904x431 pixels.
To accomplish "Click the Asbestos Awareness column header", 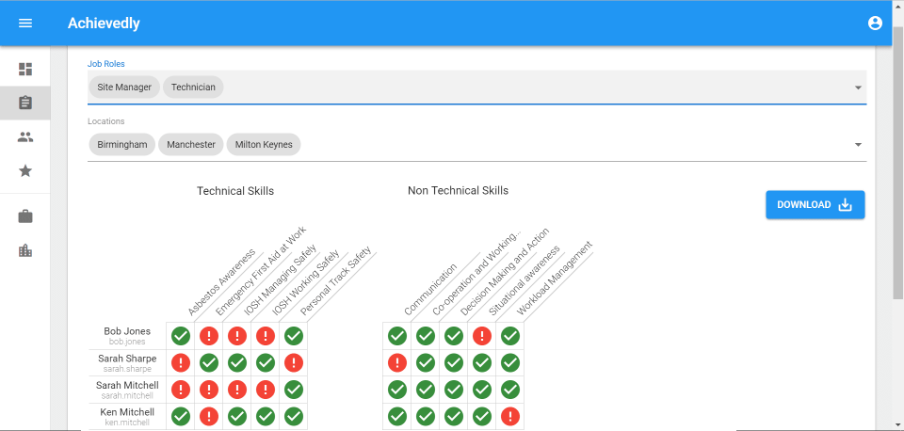I will tap(221, 282).
